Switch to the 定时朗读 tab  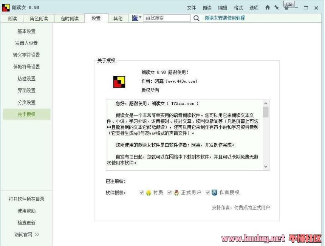pyautogui.click(x=70, y=18)
